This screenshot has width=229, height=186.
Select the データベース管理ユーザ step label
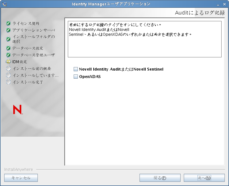pyautogui.click(x=34, y=55)
